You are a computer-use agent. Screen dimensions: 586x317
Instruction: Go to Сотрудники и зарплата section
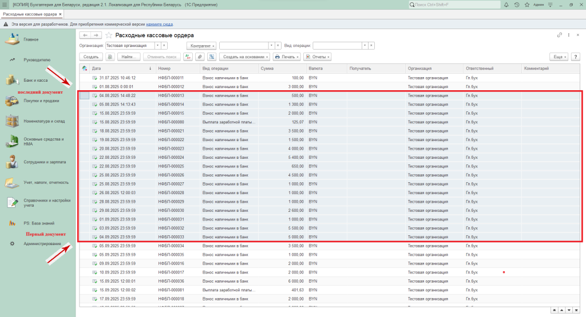(46, 162)
